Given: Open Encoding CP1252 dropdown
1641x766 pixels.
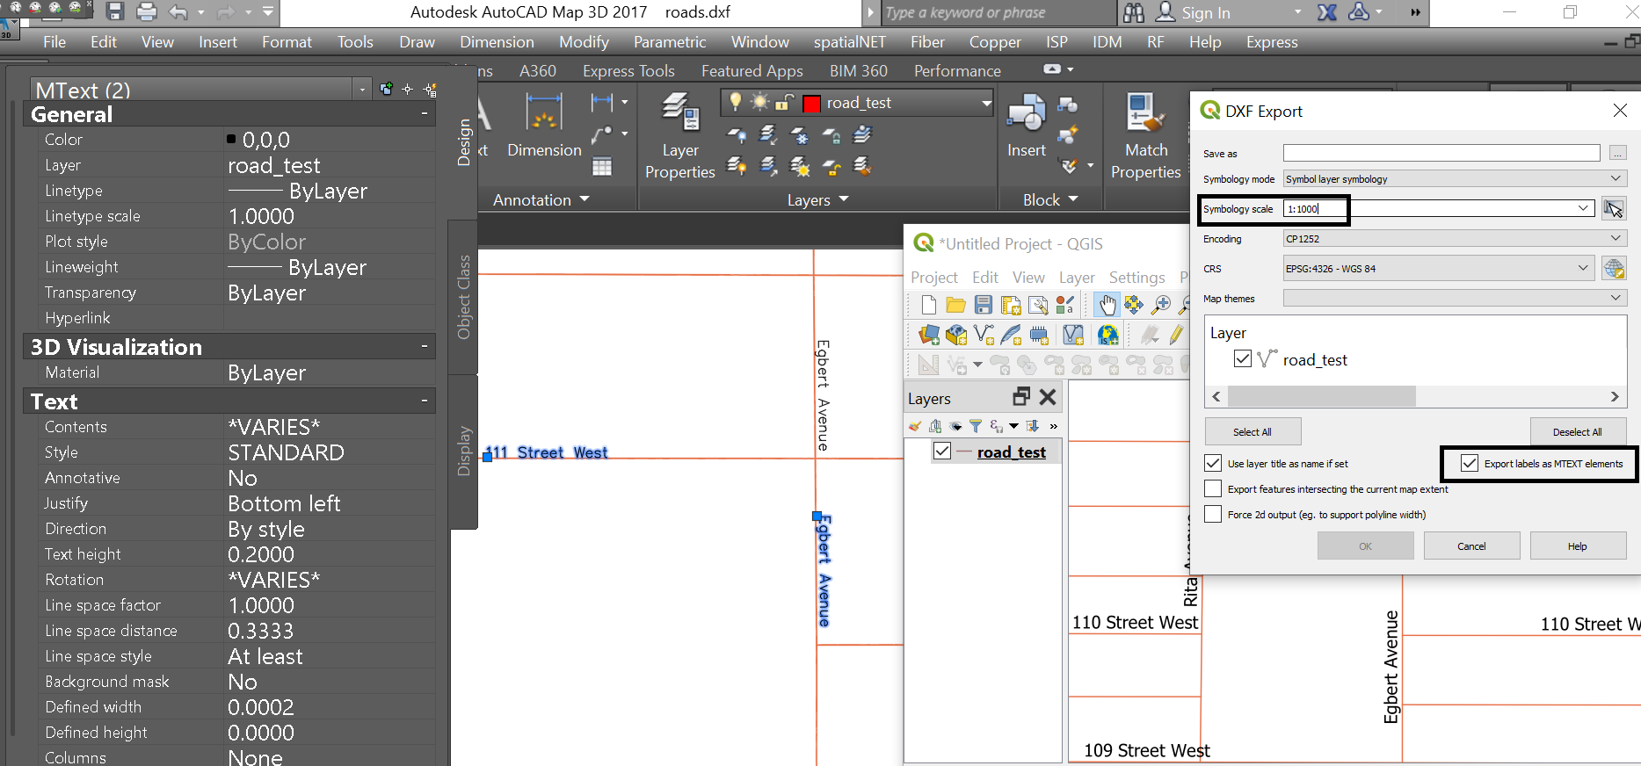Looking at the screenshot, I should tap(1455, 238).
